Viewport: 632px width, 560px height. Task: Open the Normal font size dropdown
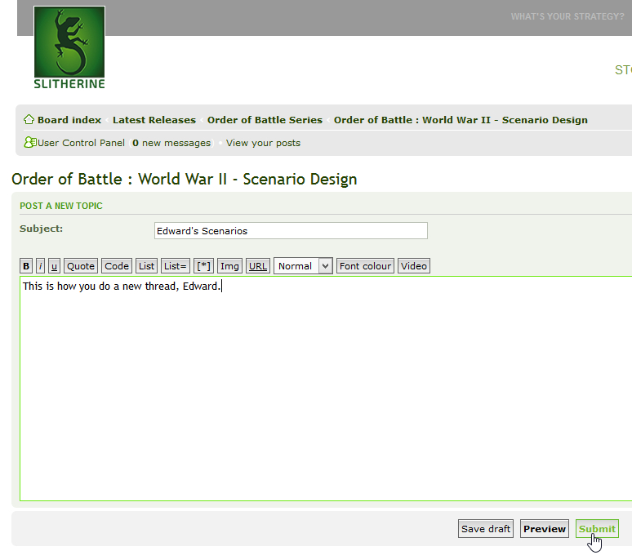303,266
